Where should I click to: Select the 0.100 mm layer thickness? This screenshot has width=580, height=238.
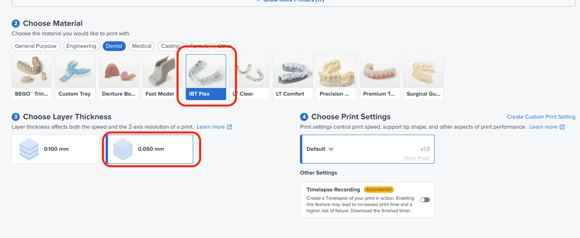tap(55, 149)
